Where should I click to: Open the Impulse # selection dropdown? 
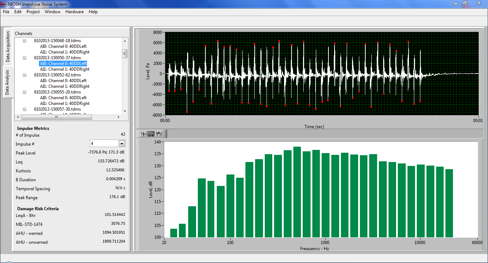click(122, 143)
